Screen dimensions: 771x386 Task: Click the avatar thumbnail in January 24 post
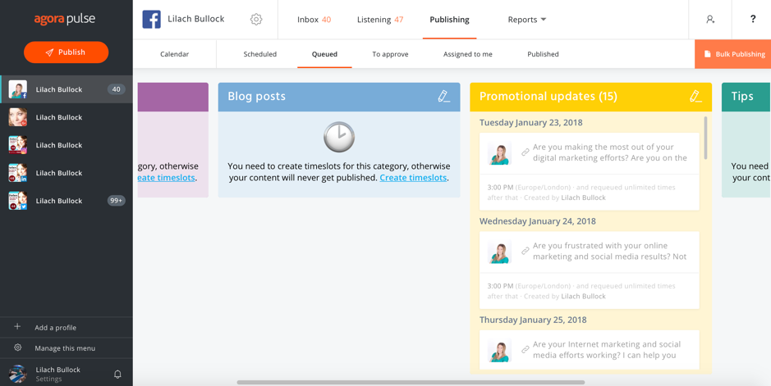click(499, 252)
